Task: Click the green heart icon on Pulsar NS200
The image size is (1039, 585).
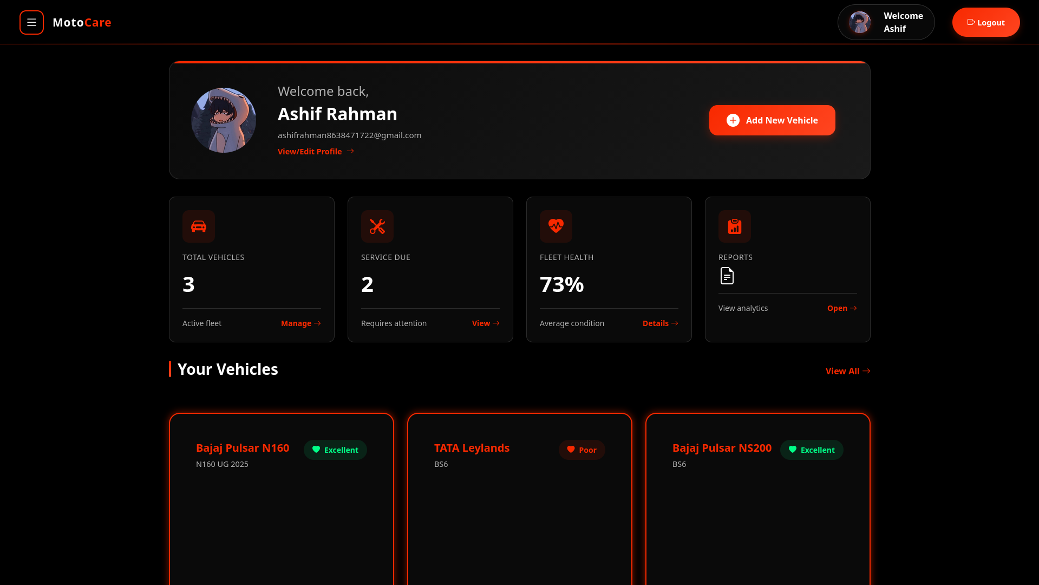Action: [793, 450]
